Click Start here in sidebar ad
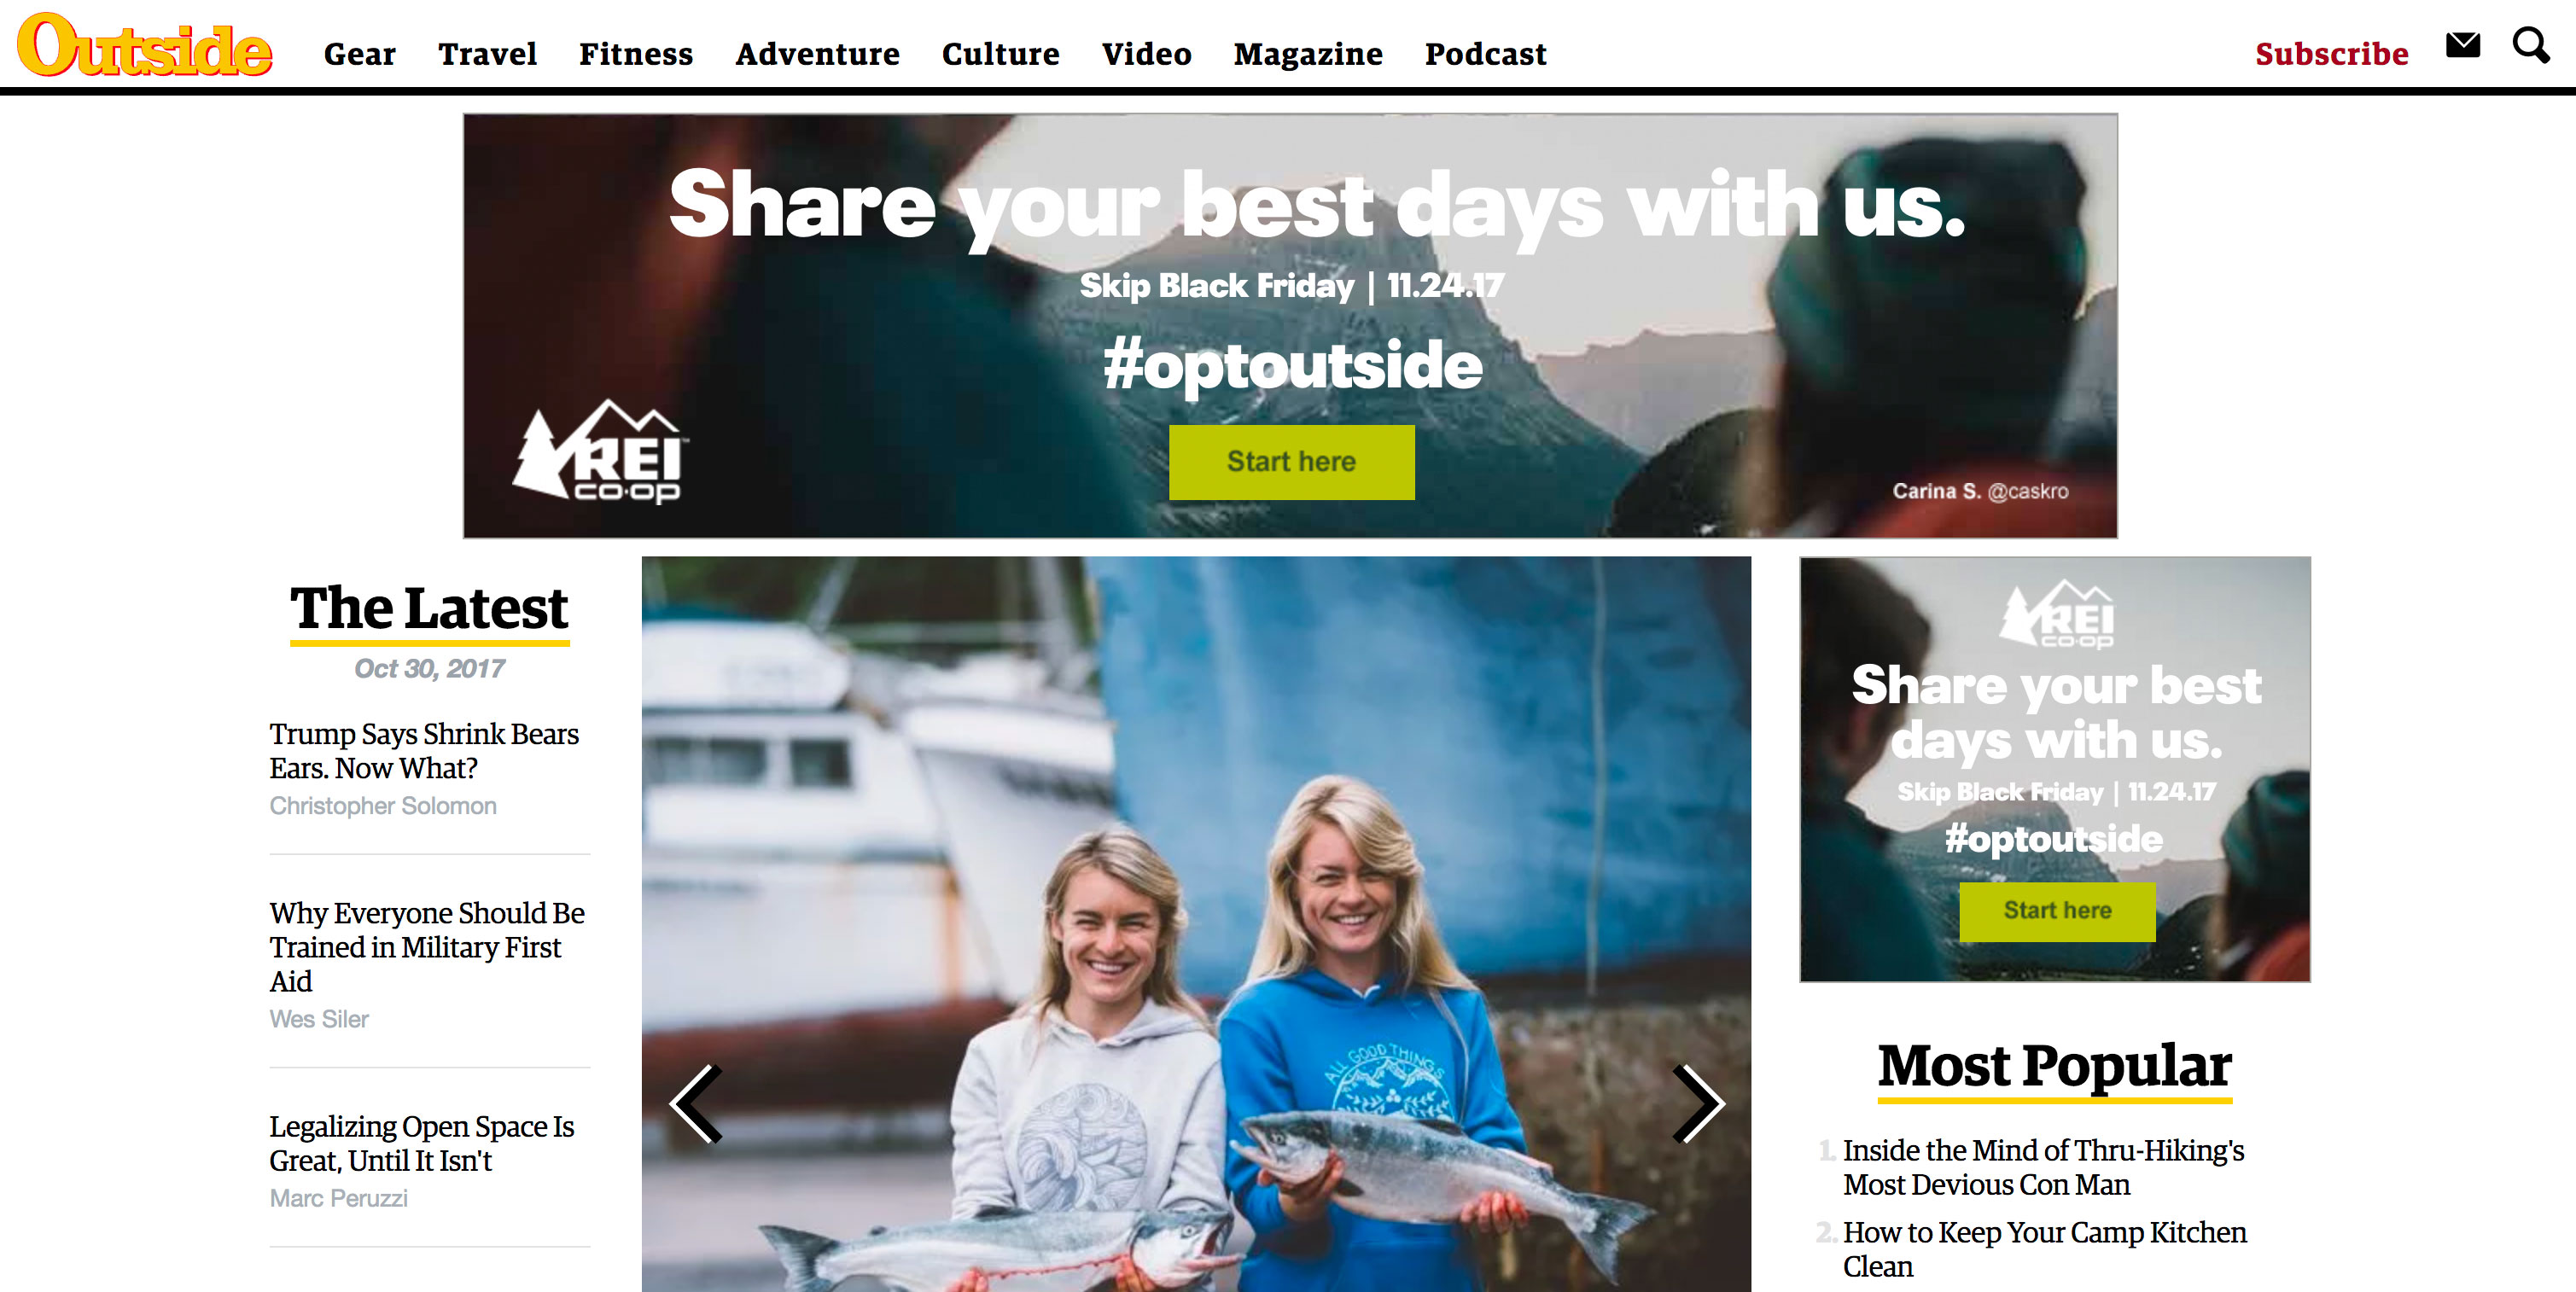The image size is (2576, 1292). (2057, 911)
